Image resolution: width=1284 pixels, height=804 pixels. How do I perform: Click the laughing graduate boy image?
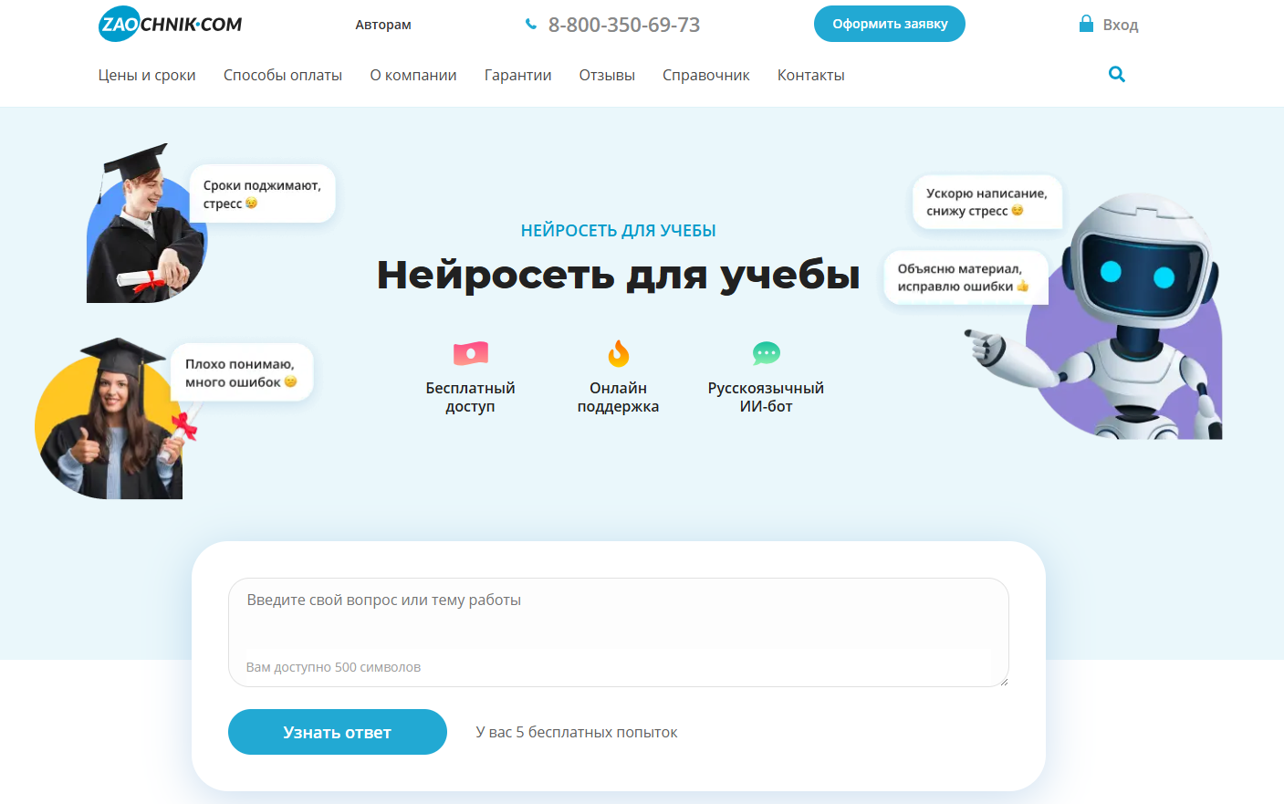[141, 228]
